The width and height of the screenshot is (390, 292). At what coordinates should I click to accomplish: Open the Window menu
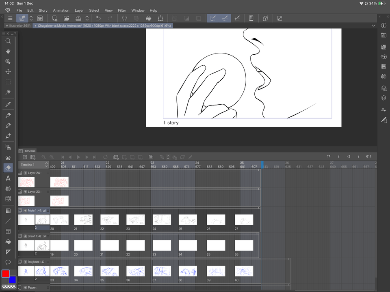(x=138, y=11)
